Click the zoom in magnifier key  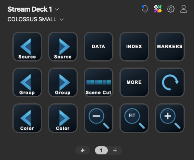pos(170,118)
